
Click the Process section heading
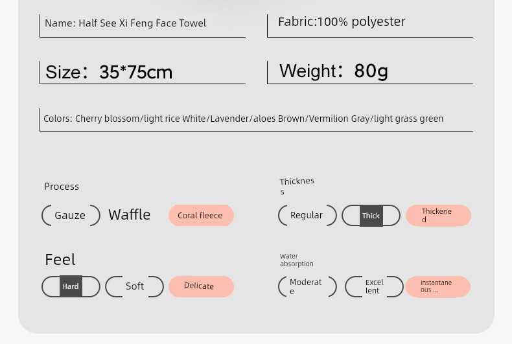62,187
